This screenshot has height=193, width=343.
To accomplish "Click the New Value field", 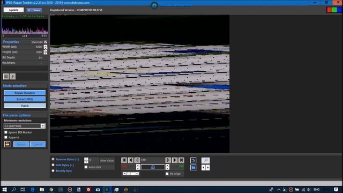I will coord(107,160).
